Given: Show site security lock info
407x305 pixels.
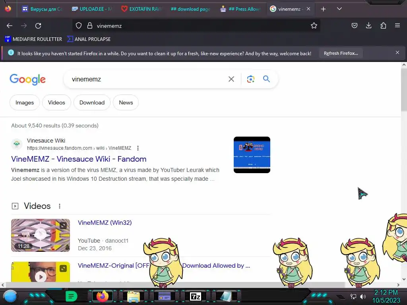Looking at the screenshot, I should pos(90,26).
